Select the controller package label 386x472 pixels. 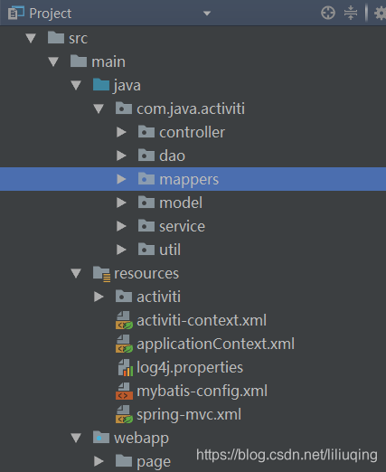click(x=193, y=133)
